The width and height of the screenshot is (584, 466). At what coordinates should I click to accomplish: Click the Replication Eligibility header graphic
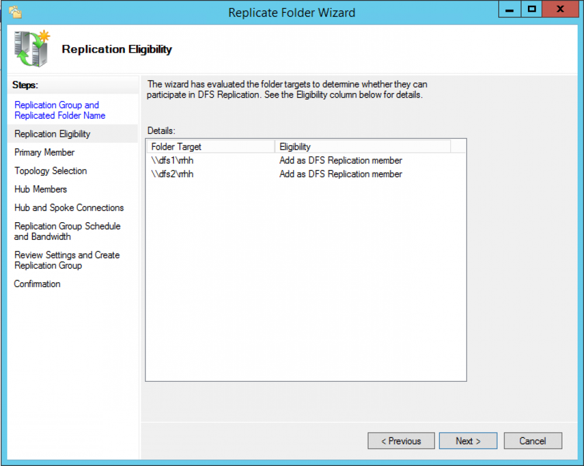[32, 47]
